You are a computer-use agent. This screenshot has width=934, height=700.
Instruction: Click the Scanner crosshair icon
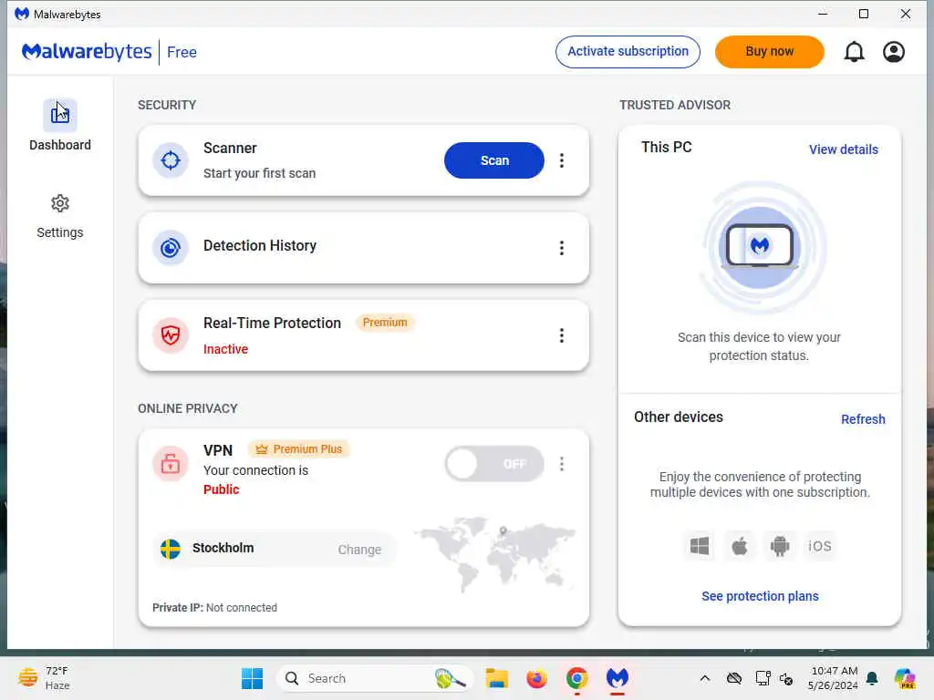[x=171, y=160]
